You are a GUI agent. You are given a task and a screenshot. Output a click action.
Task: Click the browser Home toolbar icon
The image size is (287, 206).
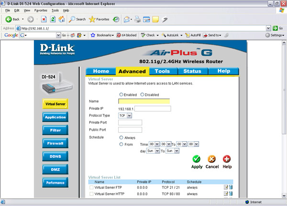pyautogui.click(x=61, y=20)
